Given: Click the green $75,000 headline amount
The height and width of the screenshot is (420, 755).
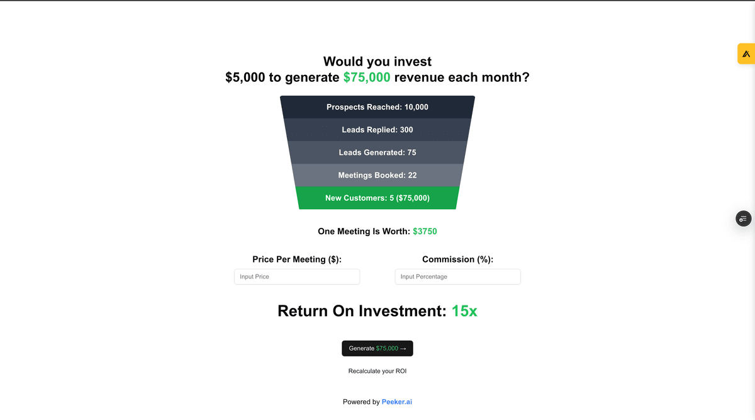Looking at the screenshot, I should pyautogui.click(x=367, y=77).
